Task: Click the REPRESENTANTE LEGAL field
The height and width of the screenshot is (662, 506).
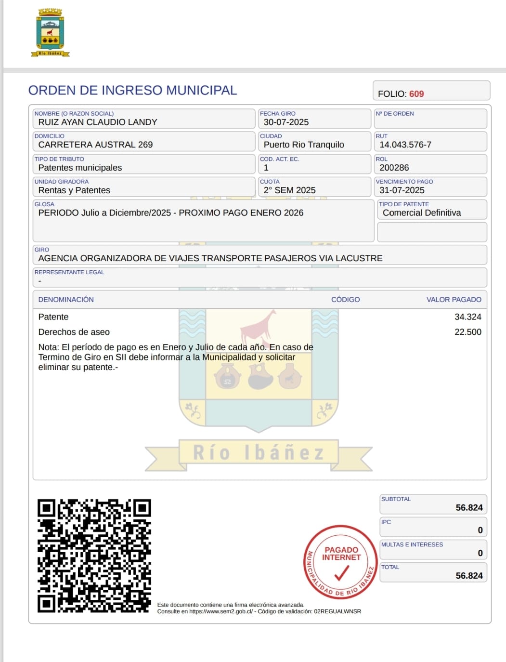Action: tap(259, 277)
